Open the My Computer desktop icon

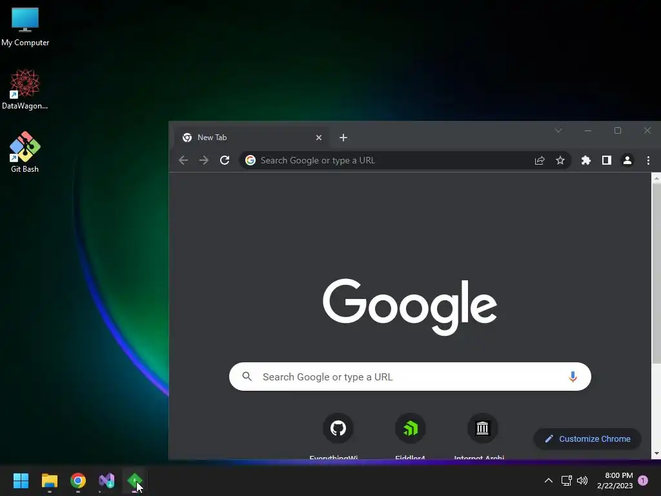(x=25, y=26)
